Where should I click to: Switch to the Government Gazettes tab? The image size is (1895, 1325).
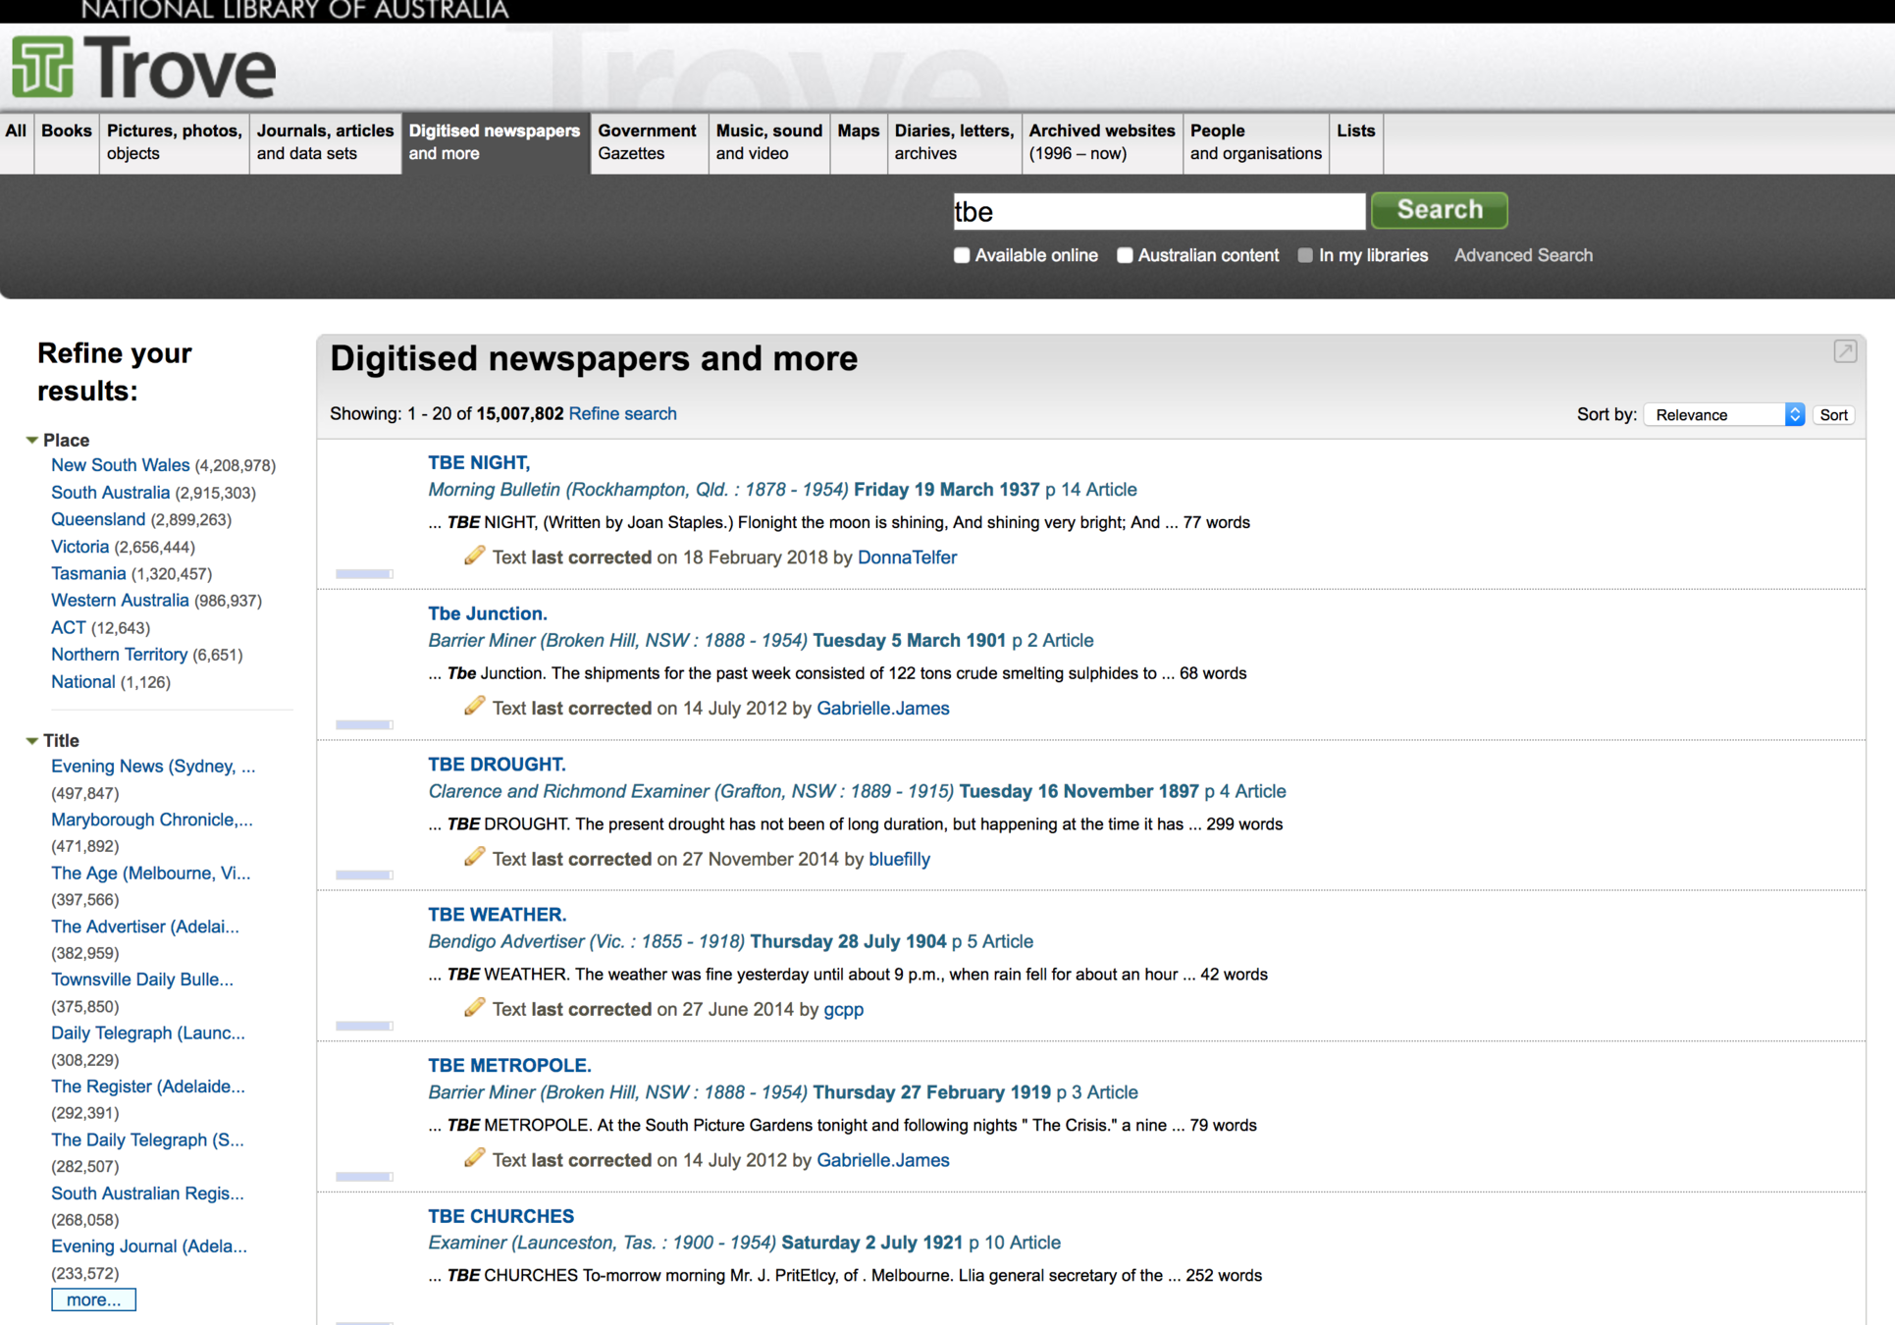pos(647,142)
